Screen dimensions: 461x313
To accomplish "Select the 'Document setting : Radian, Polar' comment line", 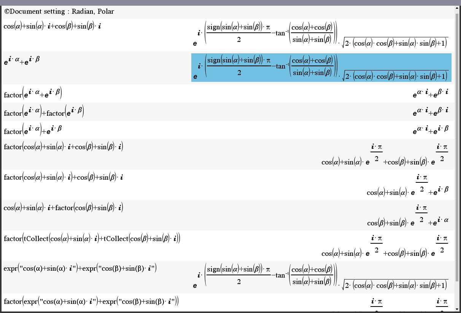I will coord(59,11).
